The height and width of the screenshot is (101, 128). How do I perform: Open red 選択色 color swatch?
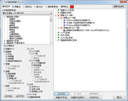[x=72, y=7]
